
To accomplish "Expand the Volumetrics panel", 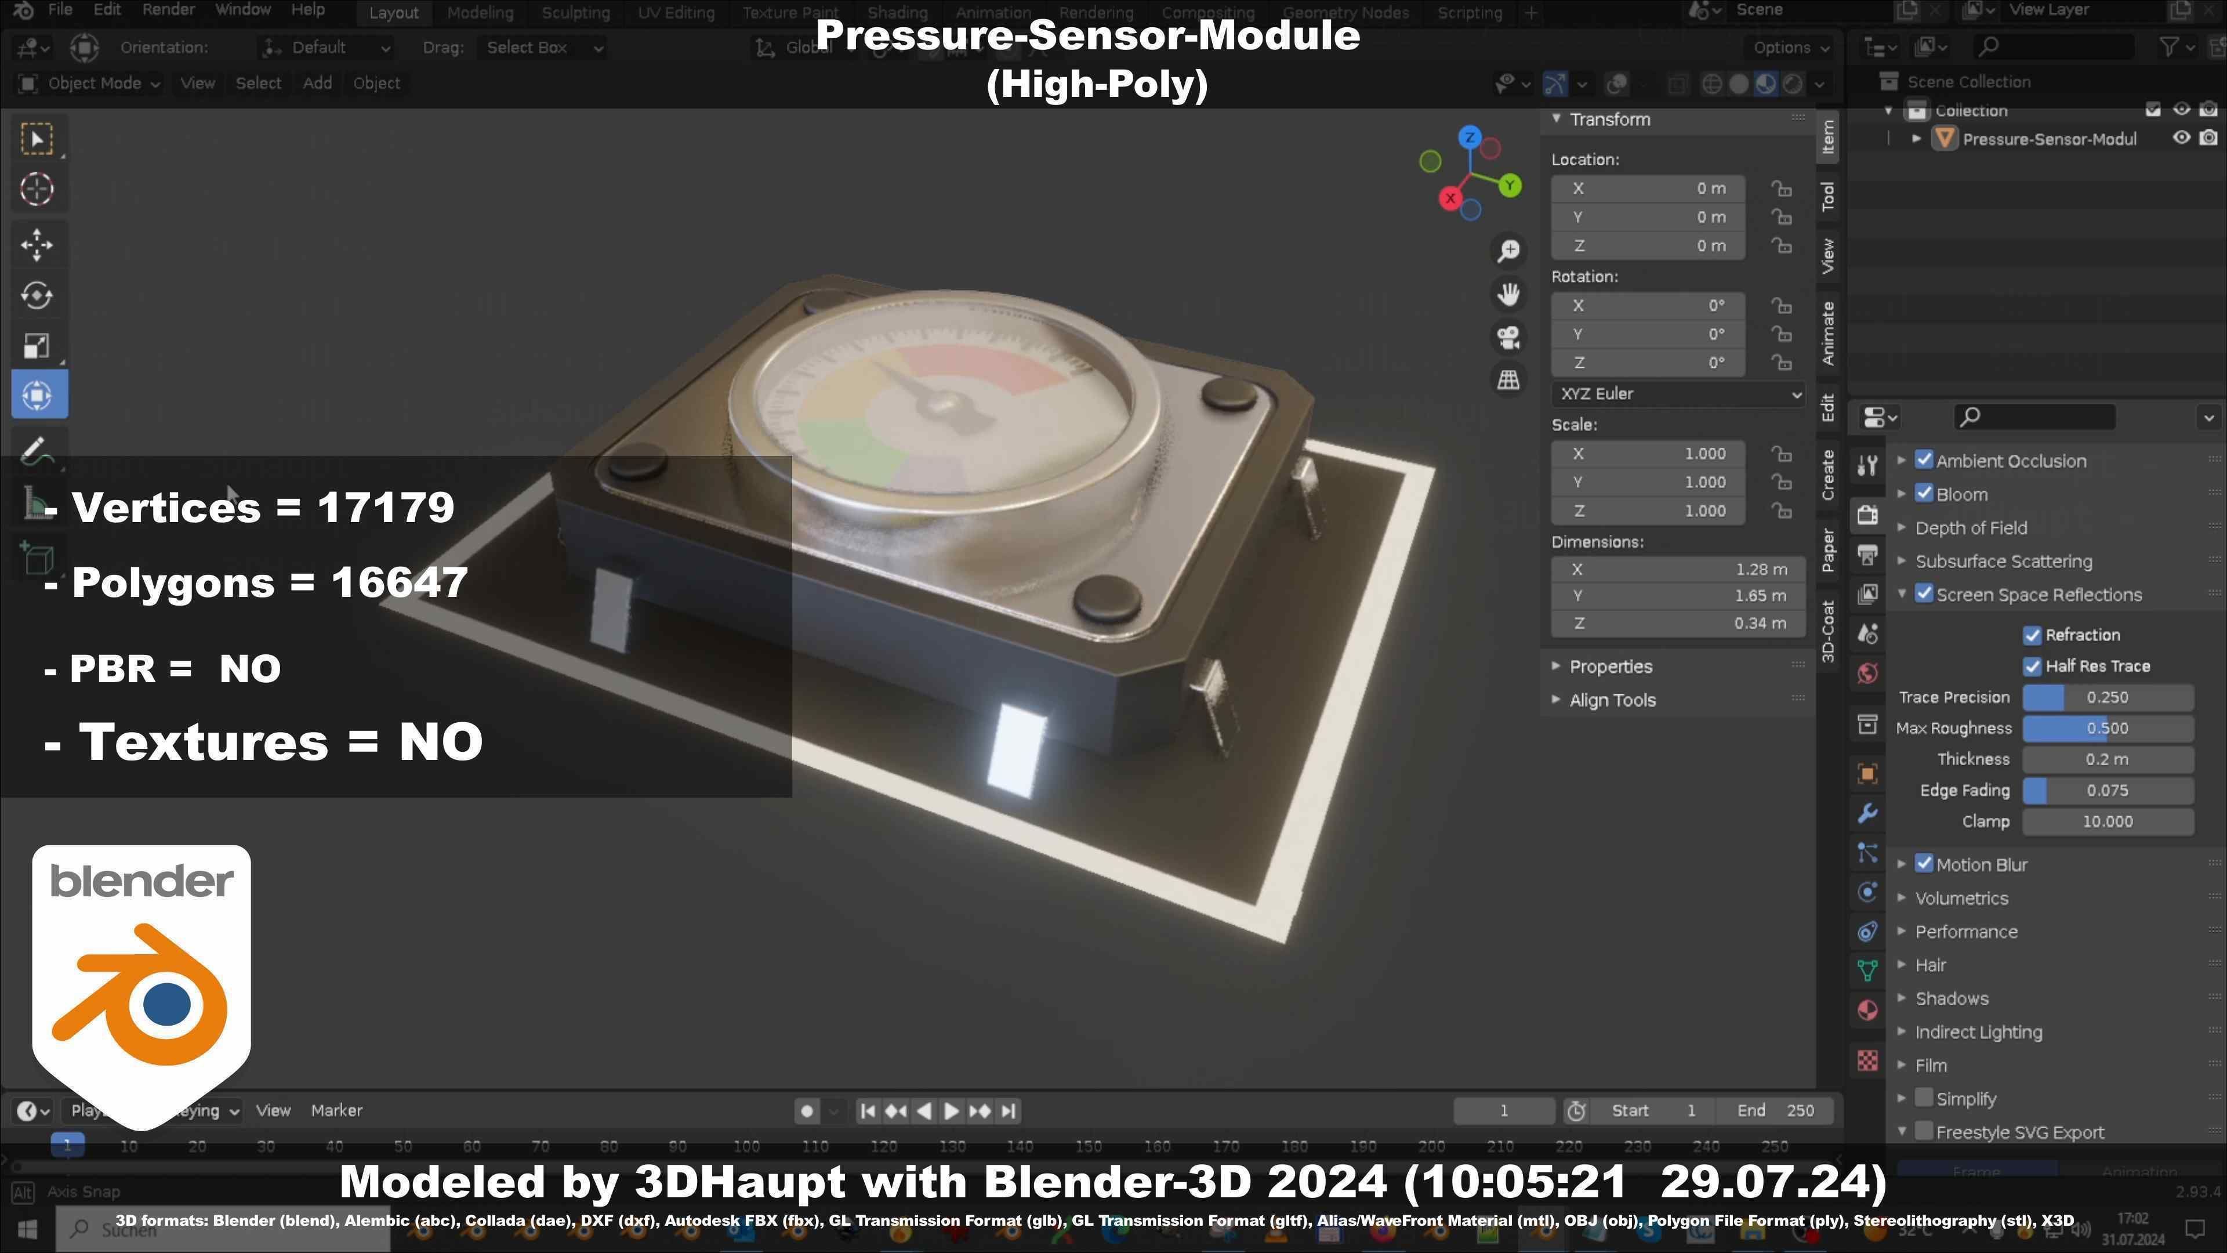I will 1961,899.
